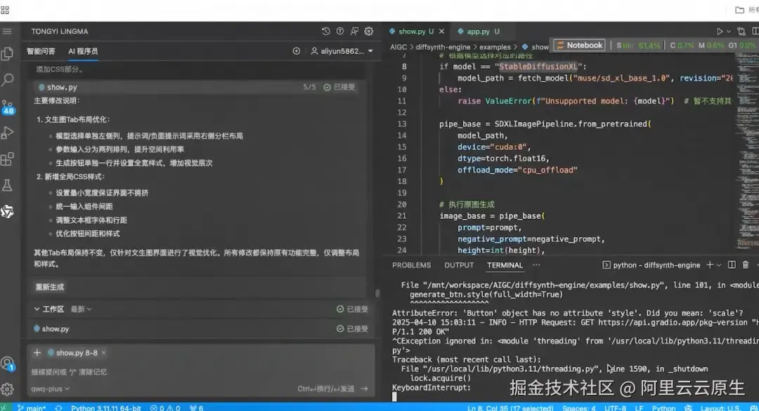The image size is (759, 411).
Task: Open Lingma settings via the gear icon
Action: tap(368, 32)
